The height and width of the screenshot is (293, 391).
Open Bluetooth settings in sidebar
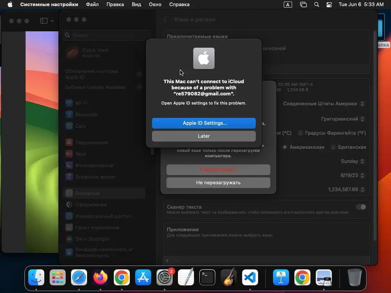(x=105, y=114)
